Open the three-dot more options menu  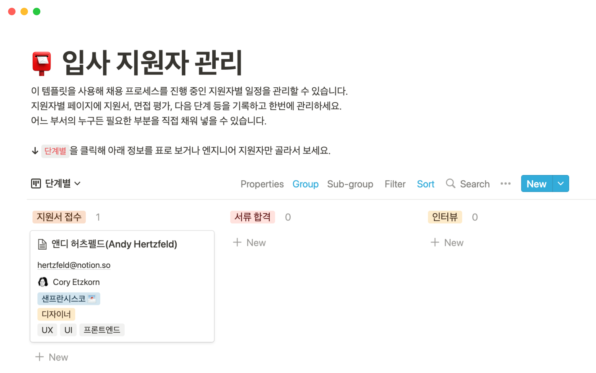[505, 184]
